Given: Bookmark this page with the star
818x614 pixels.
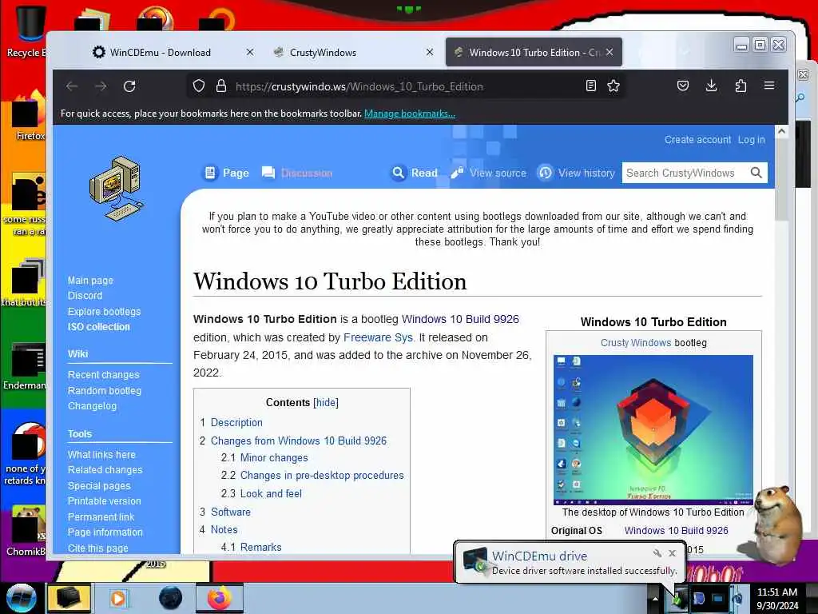Looking at the screenshot, I should [613, 86].
